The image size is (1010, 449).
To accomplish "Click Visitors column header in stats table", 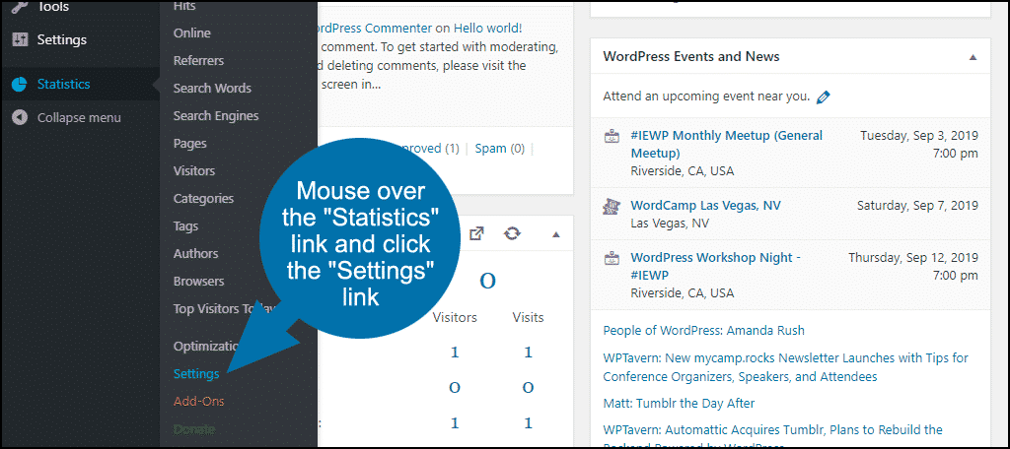I will point(455,317).
